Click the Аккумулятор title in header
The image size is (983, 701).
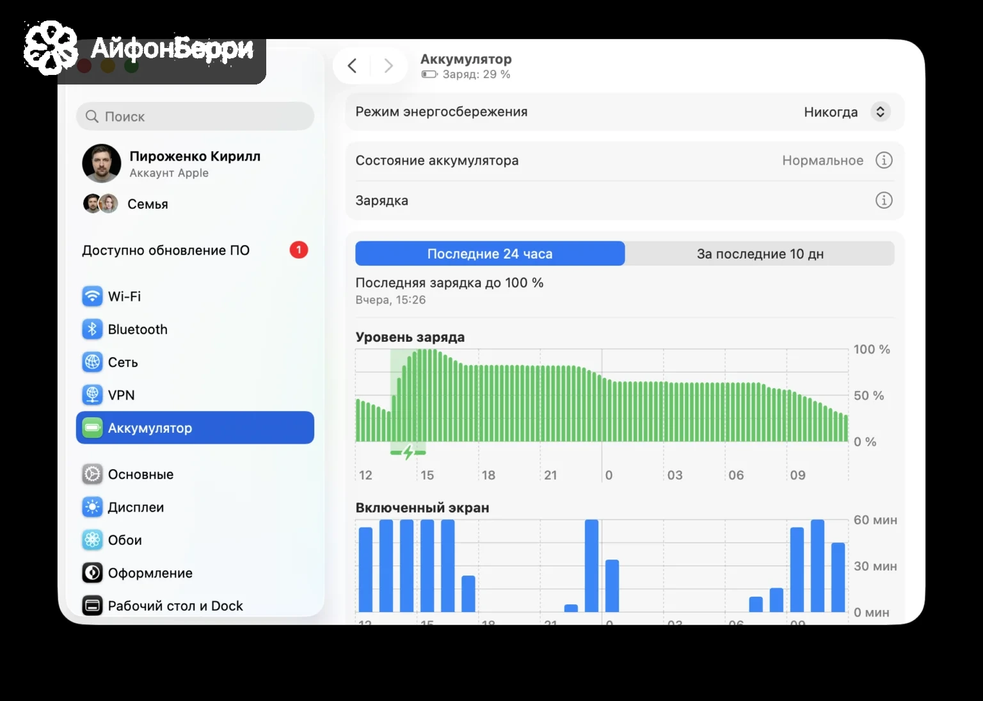[466, 59]
